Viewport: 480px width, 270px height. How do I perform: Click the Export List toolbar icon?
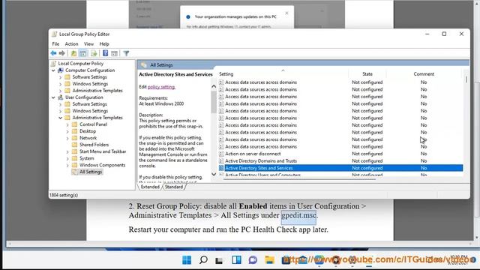click(x=94, y=53)
